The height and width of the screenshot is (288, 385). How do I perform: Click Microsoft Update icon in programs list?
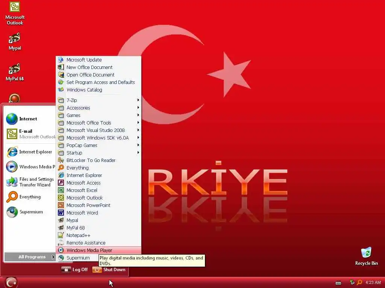[61, 60]
